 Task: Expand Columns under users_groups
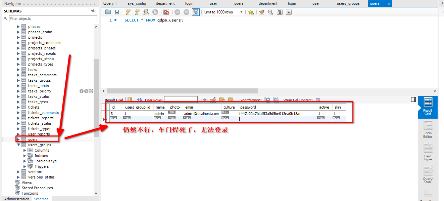[x=24, y=150]
